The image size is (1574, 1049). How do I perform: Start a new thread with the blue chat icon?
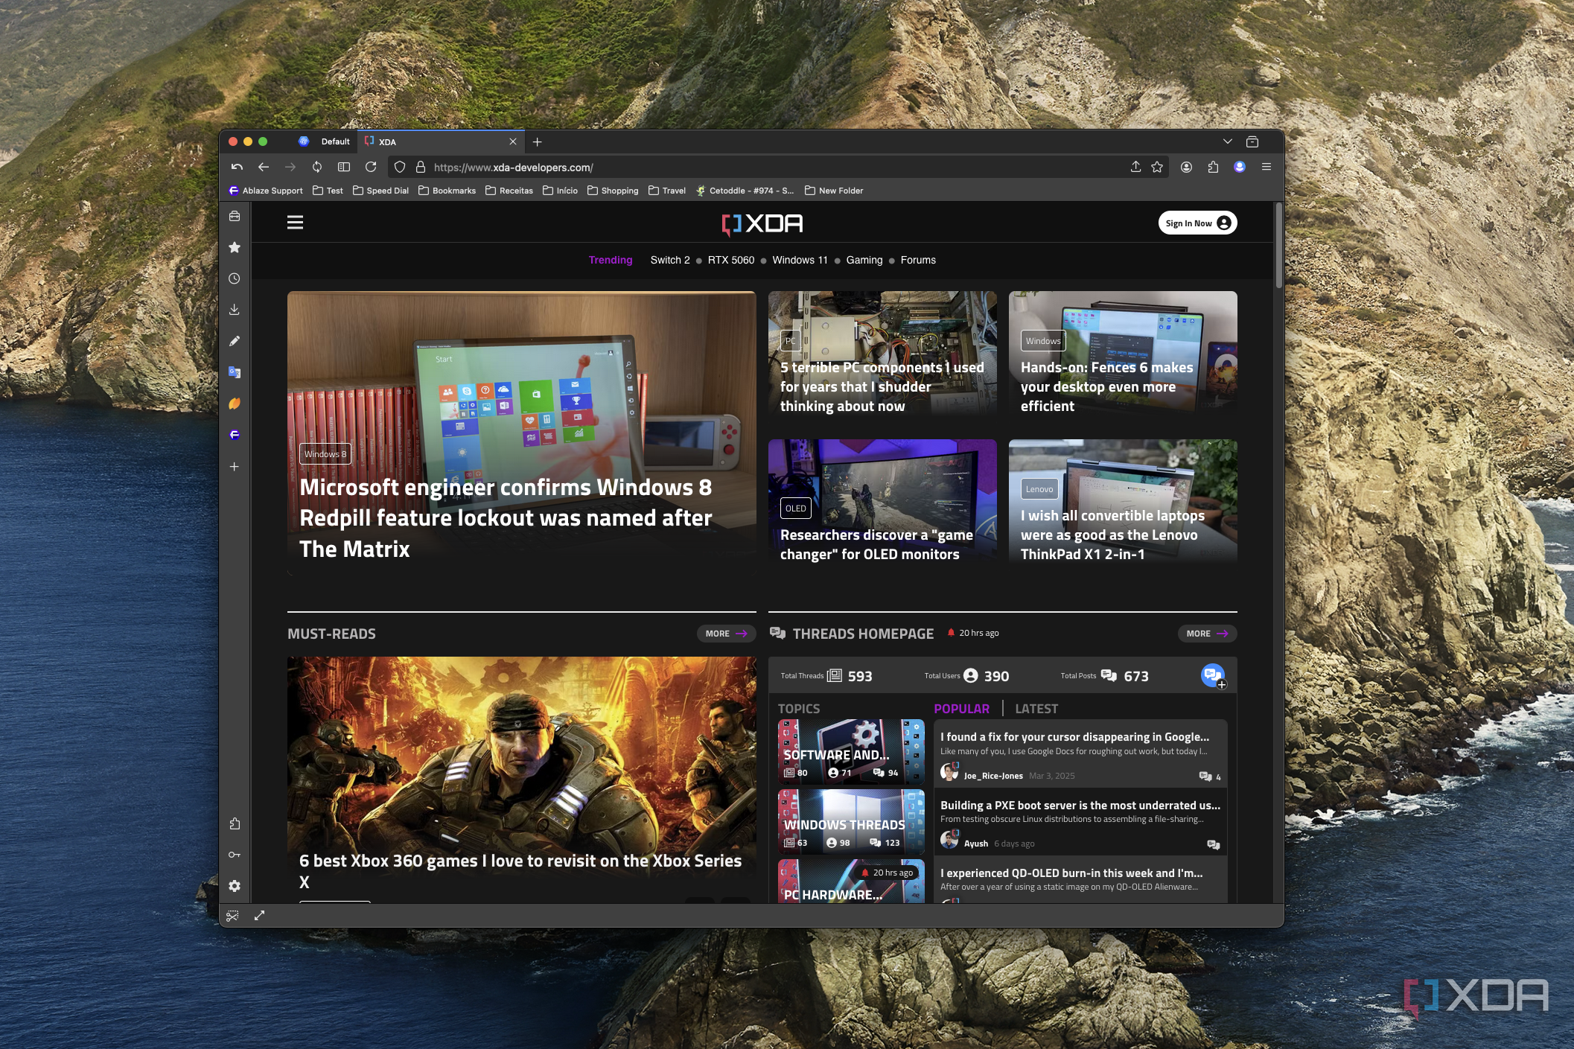pyautogui.click(x=1213, y=676)
